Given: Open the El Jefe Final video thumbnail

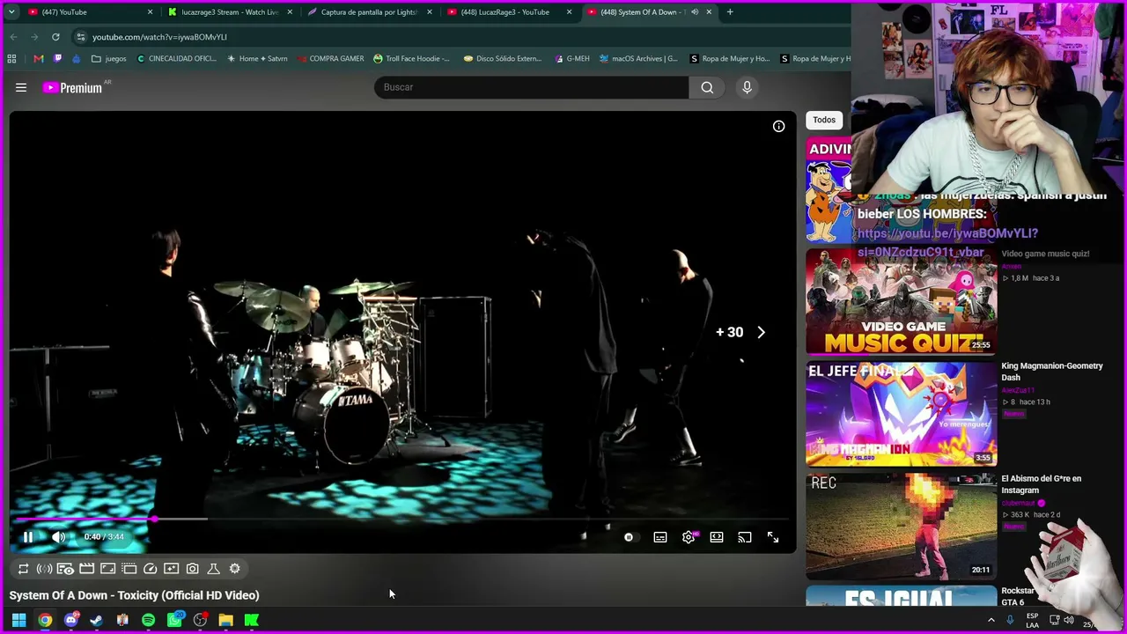Looking at the screenshot, I should [x=902, y=414].
